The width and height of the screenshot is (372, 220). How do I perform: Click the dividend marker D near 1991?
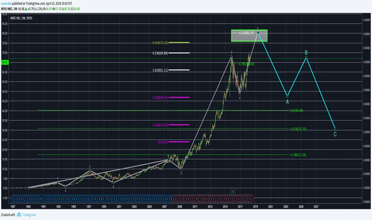pos(41,198)
